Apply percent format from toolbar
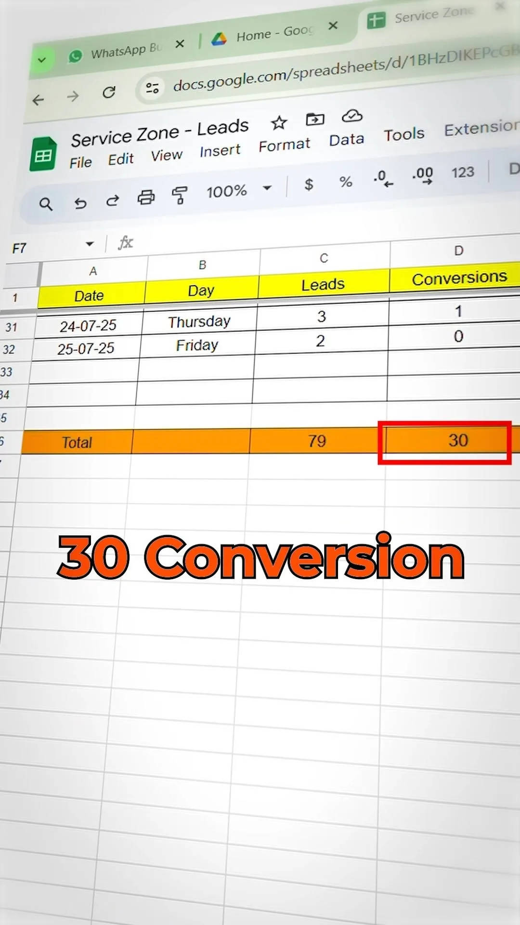Image resolution: width=520 pixels, height=925 pixels. click(x=345, y=182)
